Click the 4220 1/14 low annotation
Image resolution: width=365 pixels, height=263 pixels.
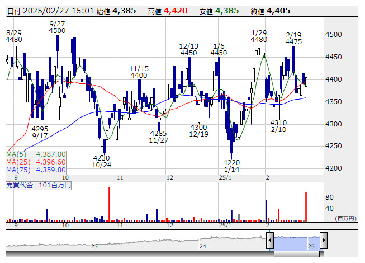click(231, 166)
